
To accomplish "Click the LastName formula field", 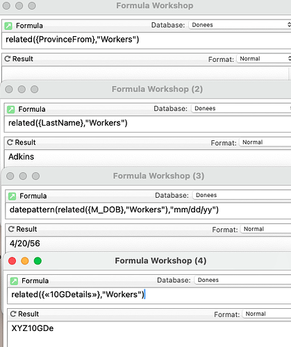I will (x=148, y=124).
